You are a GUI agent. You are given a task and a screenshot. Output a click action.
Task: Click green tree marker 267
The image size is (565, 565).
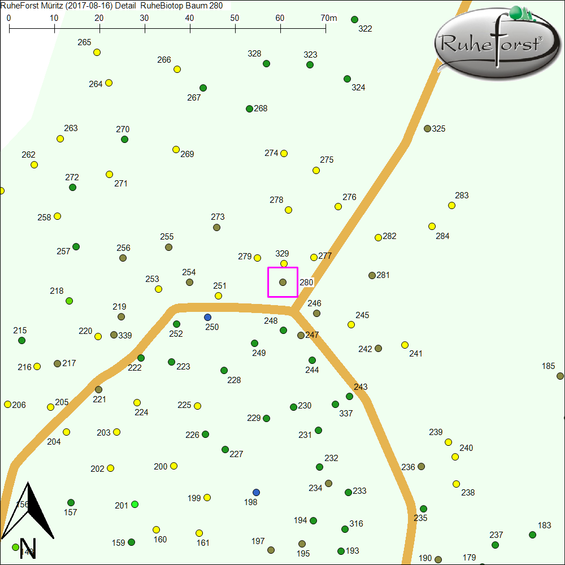(x=203, y=88)
